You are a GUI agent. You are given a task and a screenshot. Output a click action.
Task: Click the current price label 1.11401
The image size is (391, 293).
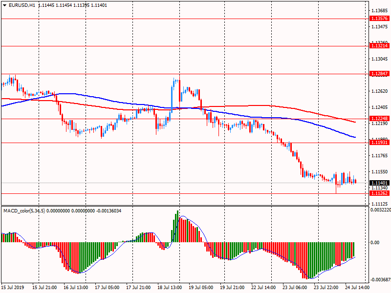coord(379,183)
